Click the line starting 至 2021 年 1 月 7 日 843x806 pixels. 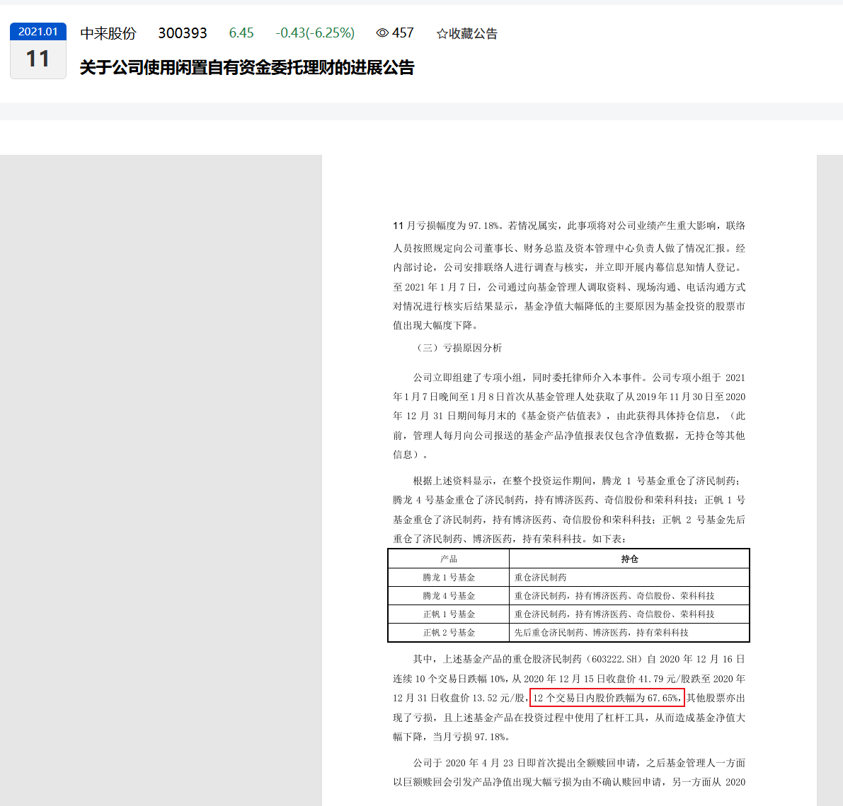(569, 287)
